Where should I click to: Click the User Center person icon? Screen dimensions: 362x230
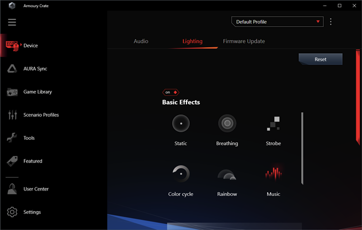[12, 189]
